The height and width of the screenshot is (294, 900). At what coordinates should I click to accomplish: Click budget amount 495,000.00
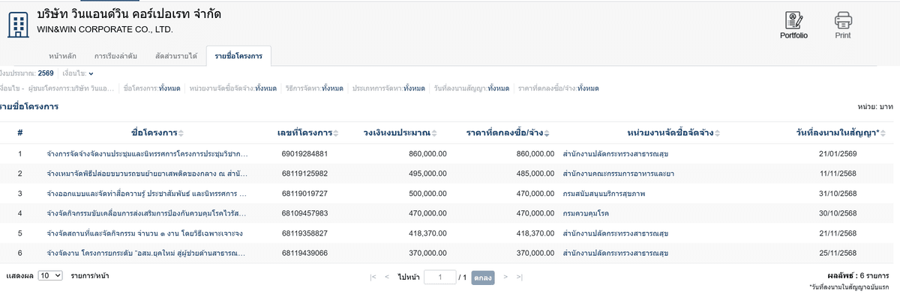pyautogui.click(x=428, y=174)
